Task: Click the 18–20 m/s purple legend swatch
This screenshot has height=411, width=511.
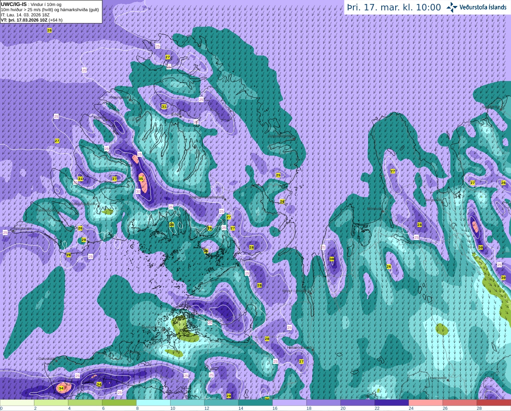Action: point(323,403)
